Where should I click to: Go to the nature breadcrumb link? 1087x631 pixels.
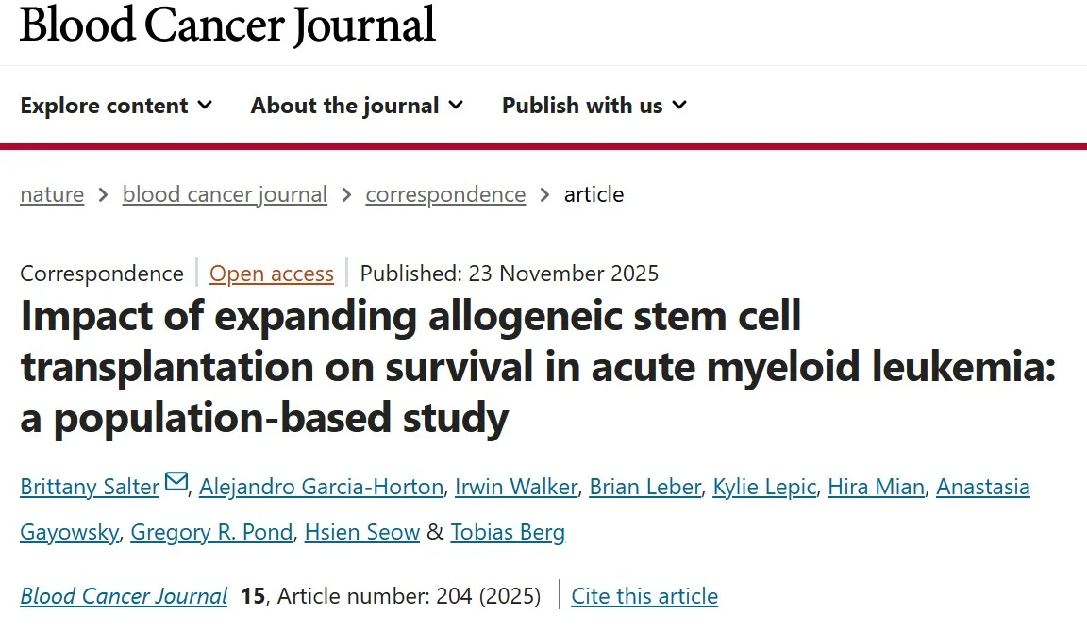pyautogui.click(x=52, y=194)
